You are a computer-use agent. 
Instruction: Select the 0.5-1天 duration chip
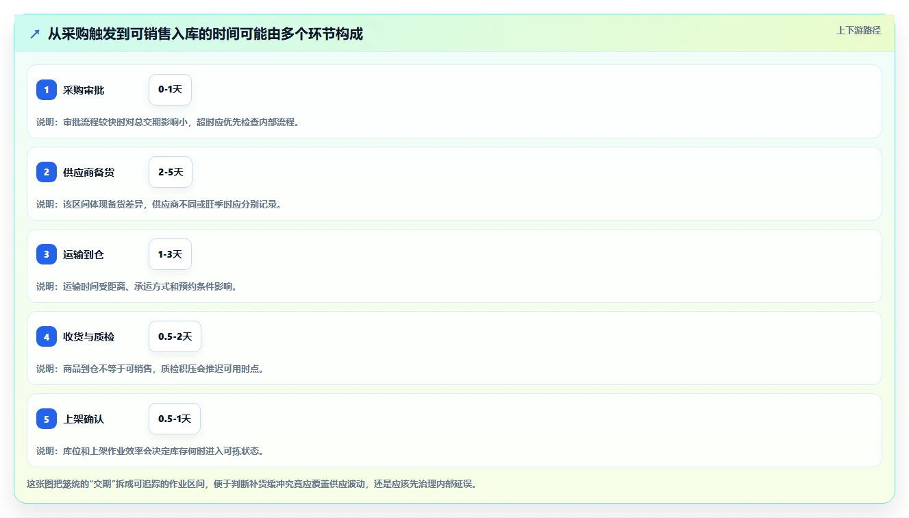click(175, 419)
